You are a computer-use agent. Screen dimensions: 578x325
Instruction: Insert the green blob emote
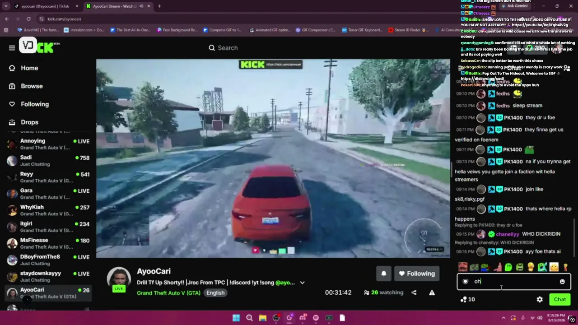(x=508, y=267)
